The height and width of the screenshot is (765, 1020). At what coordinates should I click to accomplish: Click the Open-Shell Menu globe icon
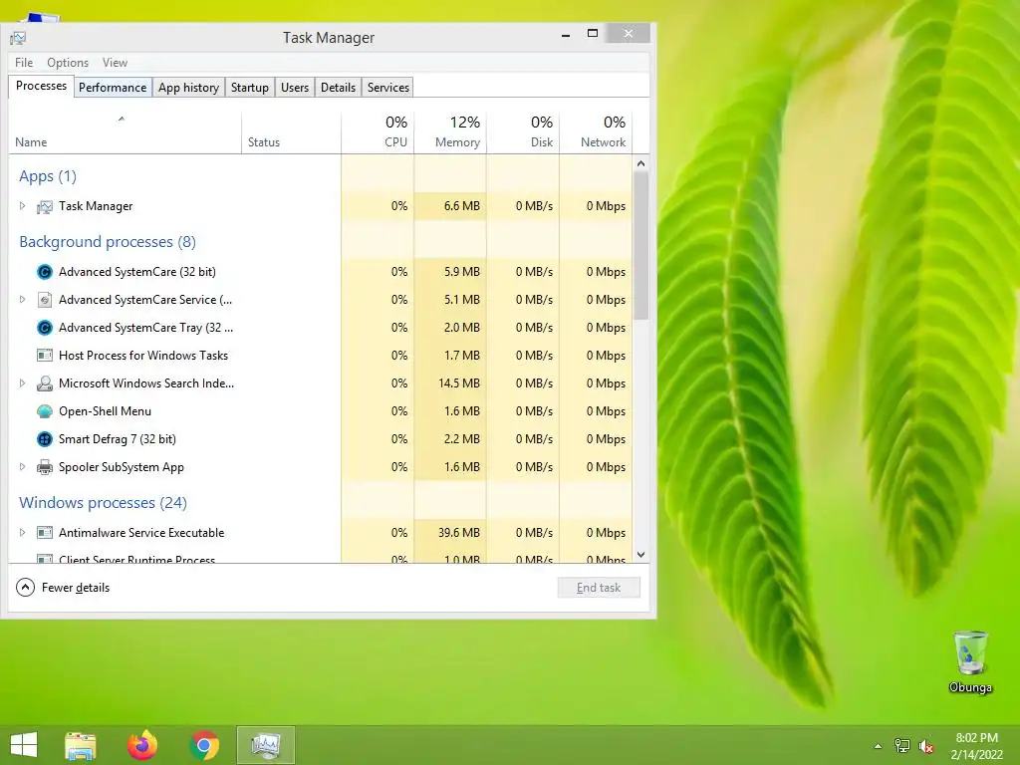point(44,411)
